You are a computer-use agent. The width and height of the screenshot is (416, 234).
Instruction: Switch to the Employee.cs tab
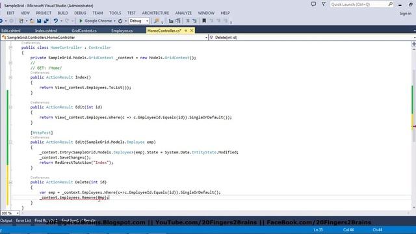click(x=122, y=31)
